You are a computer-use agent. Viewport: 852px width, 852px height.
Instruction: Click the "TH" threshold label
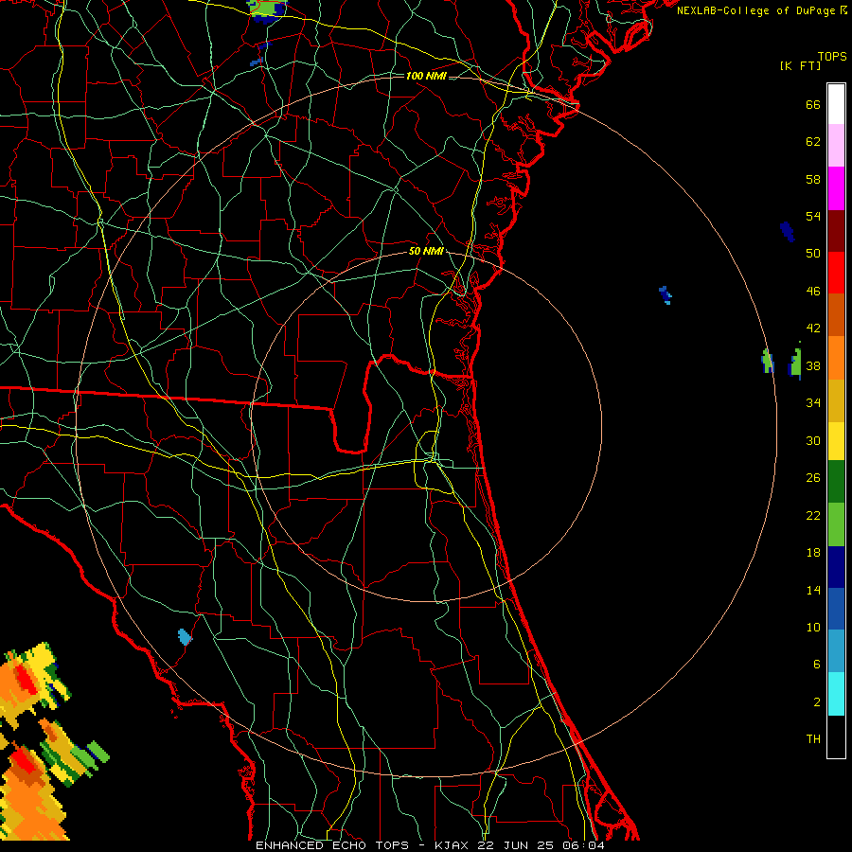[813, 739]
